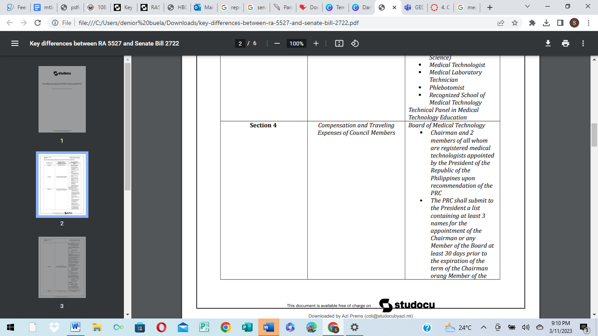598x336 pixels.
Task: Select page 1 thumbnail
Action: point(62,99)
